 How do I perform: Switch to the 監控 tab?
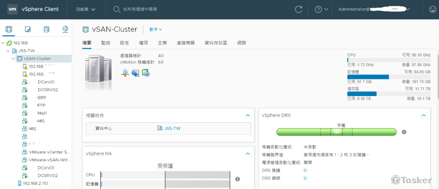pyautogui.click(x=105, y=43)
